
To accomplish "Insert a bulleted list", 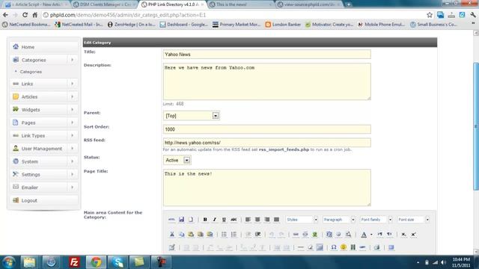I will tap(224, 234).
